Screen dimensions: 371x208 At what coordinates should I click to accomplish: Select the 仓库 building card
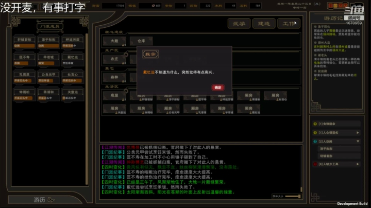[x=141, y=41]
